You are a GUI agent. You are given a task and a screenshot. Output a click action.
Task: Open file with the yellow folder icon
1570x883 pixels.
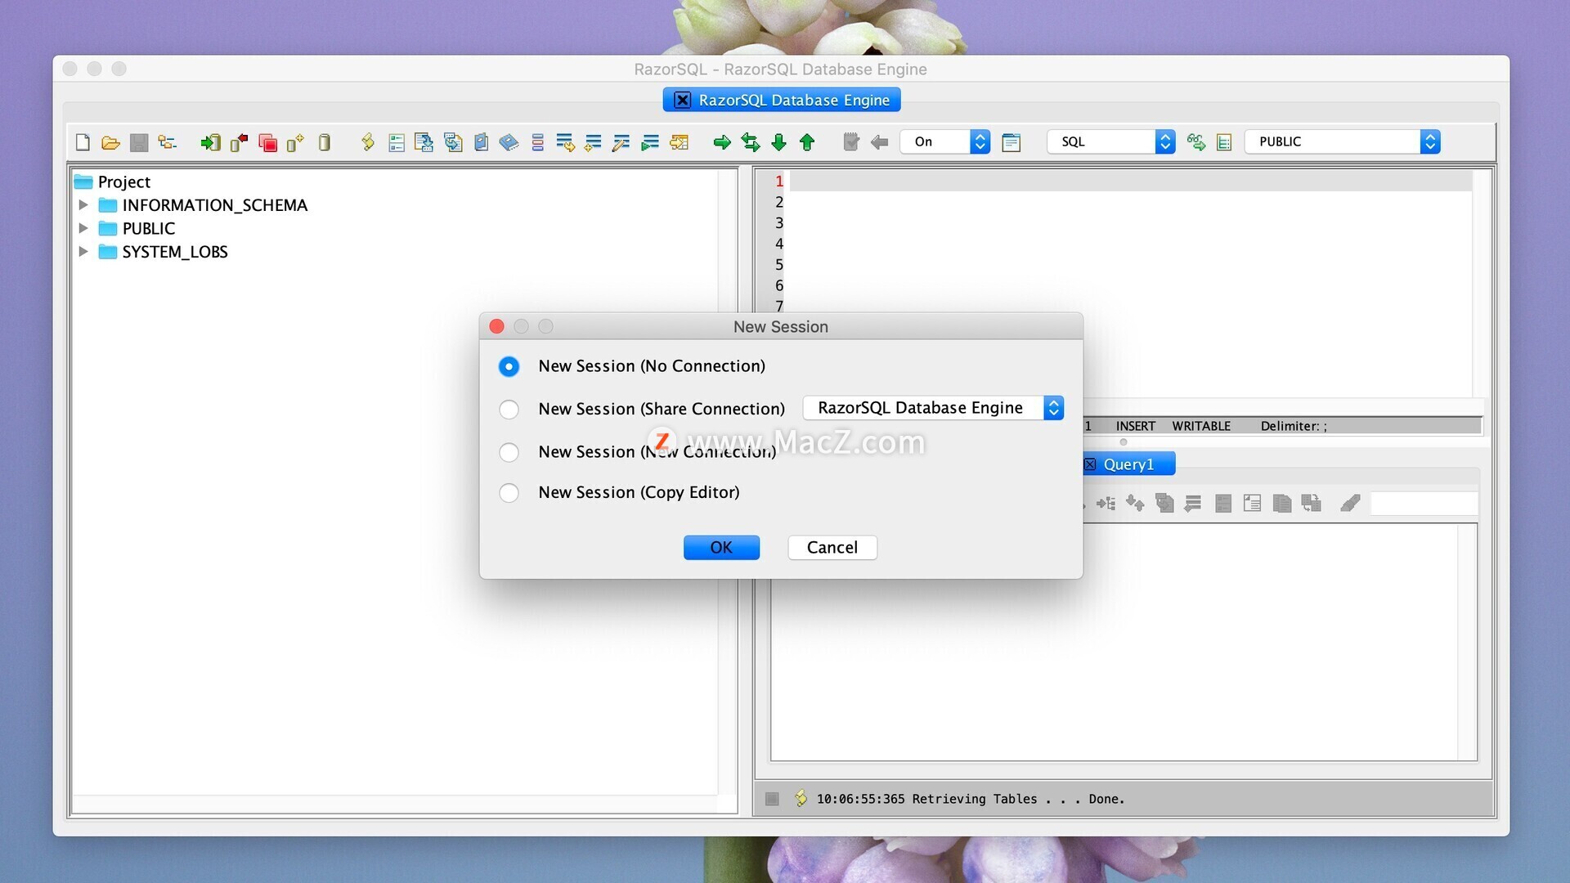coord(110,143)
